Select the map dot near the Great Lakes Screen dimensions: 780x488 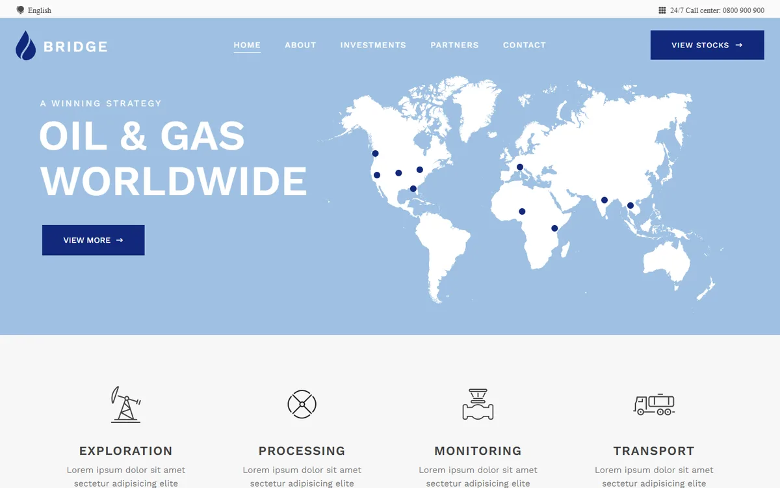[420, 170]
